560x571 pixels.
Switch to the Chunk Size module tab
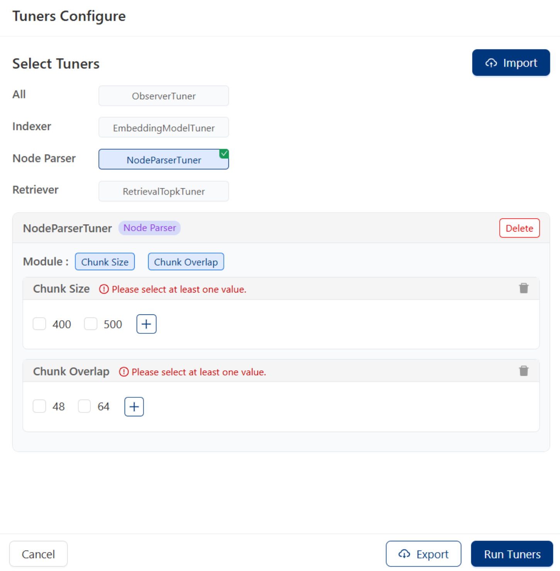click(105, 262)
